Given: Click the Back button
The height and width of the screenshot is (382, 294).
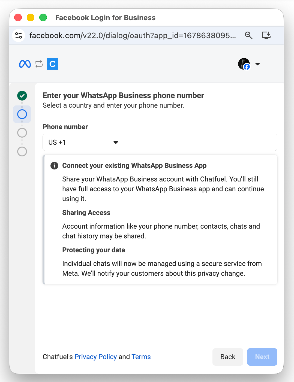Looking at the screenshot, I should click(x=228, y=357).
